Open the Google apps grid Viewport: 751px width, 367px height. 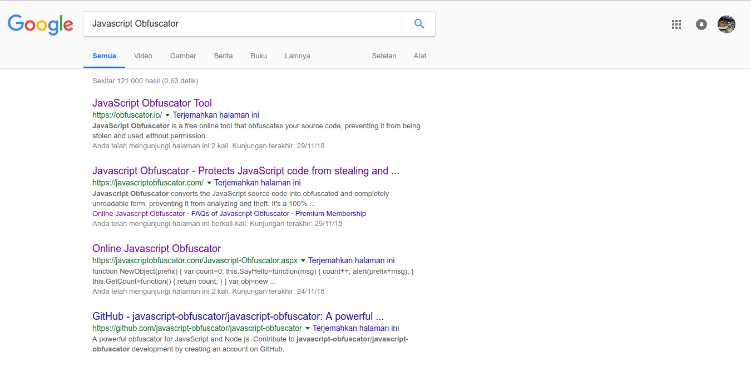pyautogui.click(x=676, y=24)
